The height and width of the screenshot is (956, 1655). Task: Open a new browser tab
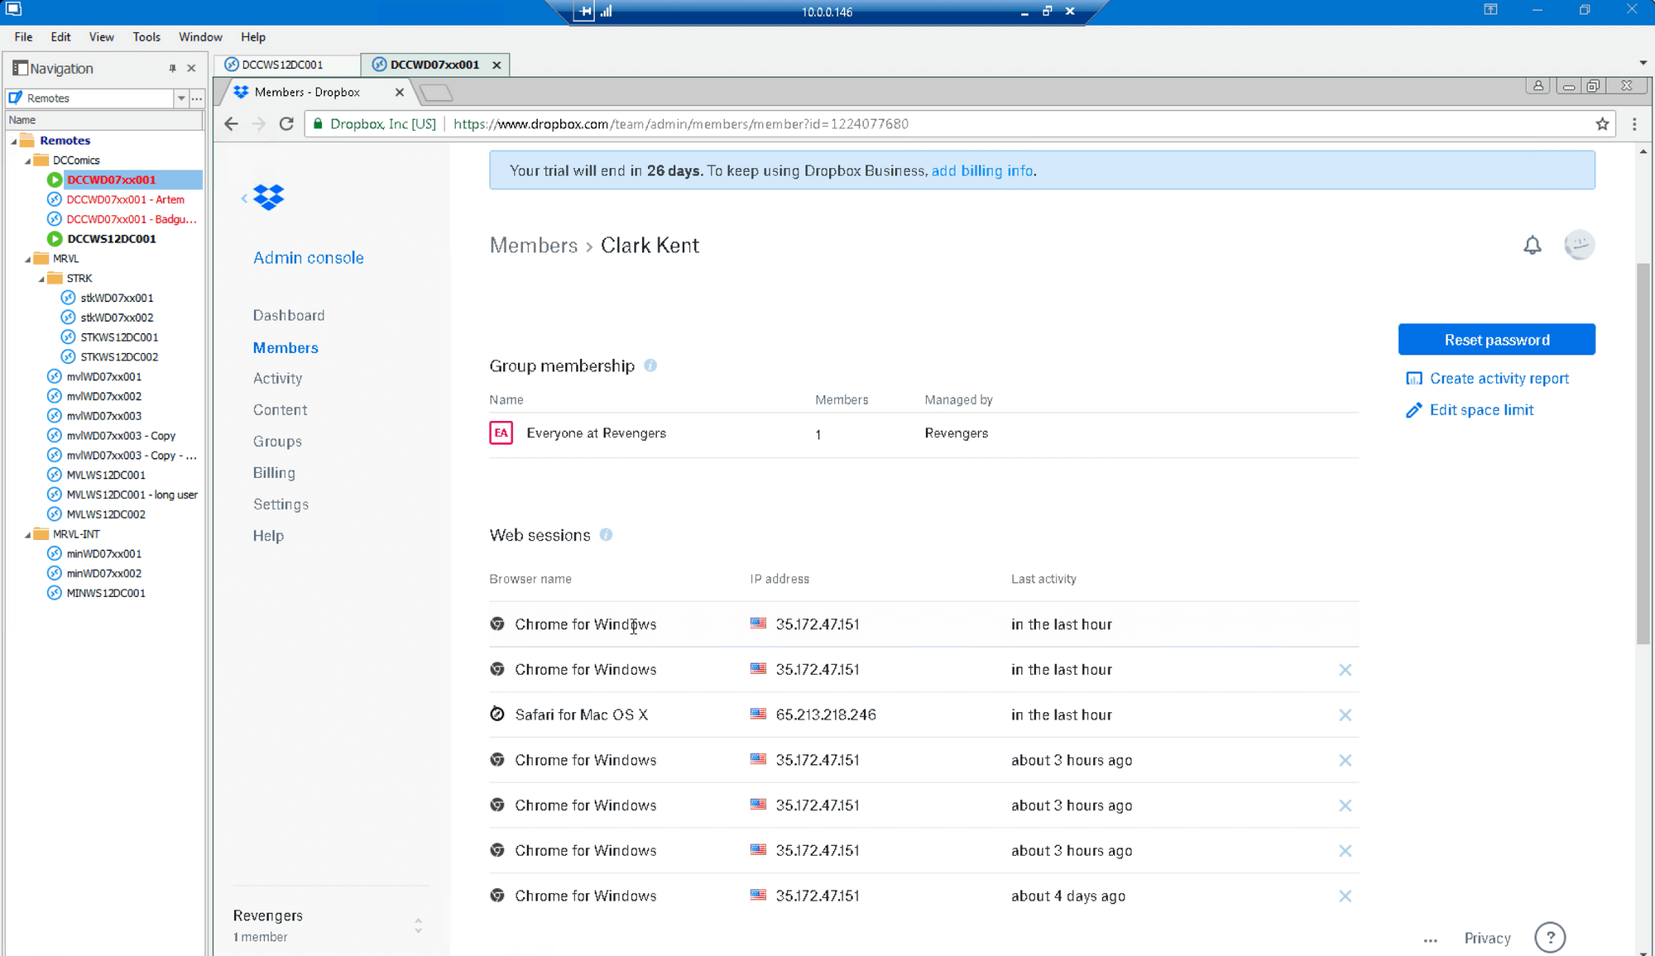(x=436, y=93)
